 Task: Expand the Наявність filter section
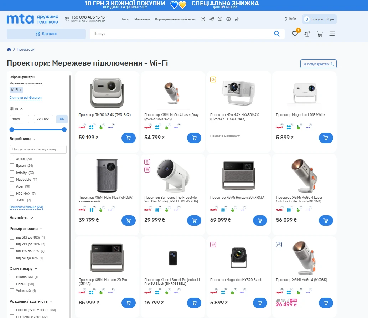click(21, 218)
